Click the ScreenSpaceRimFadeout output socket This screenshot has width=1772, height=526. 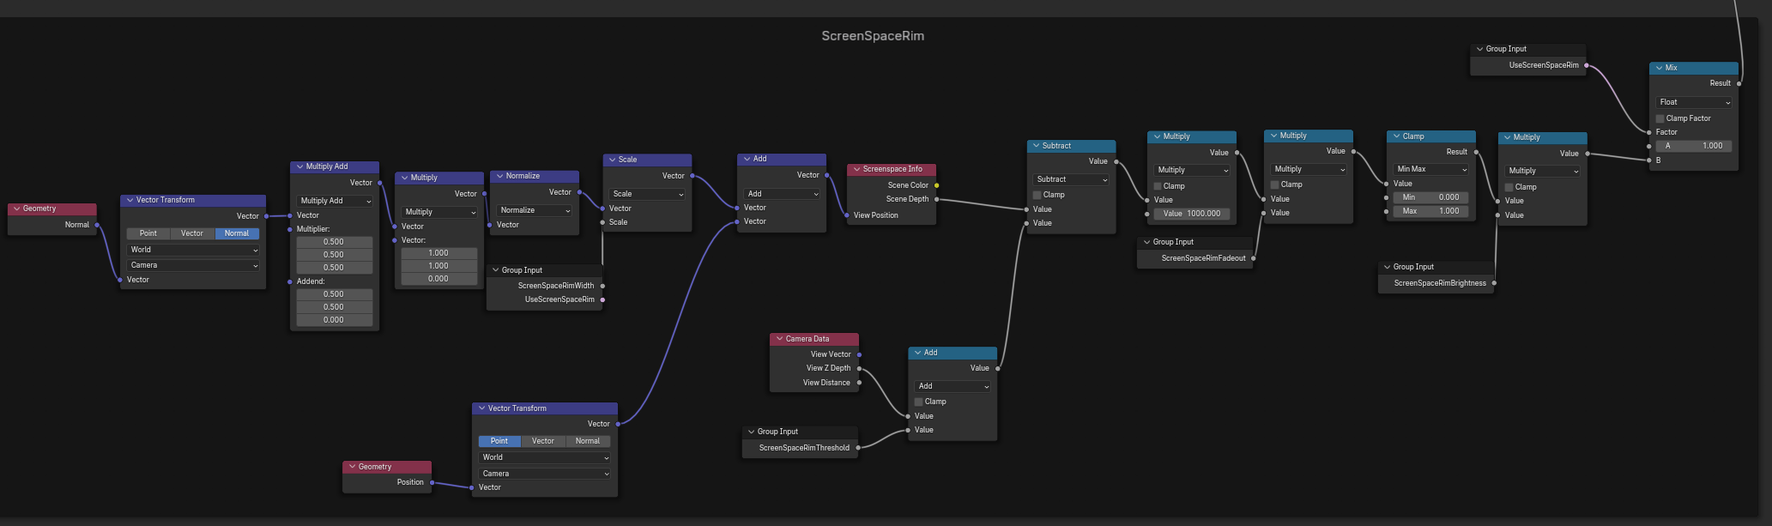pos(1254,258)
